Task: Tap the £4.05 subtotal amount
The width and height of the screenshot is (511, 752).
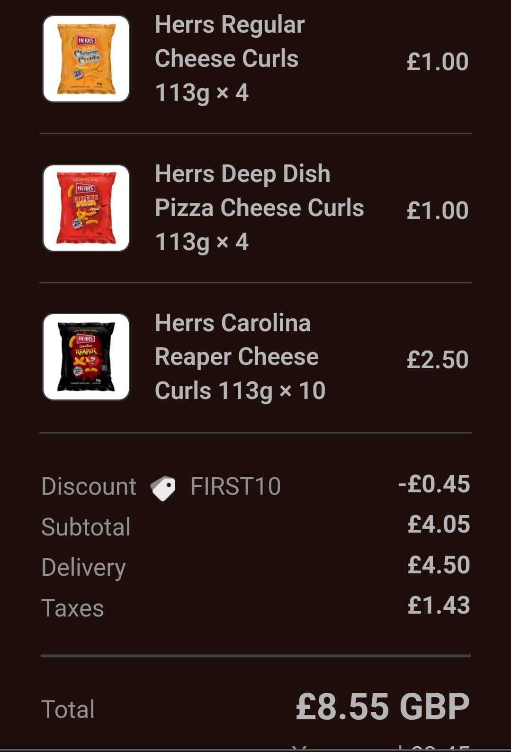Action: tap(439, 525)
